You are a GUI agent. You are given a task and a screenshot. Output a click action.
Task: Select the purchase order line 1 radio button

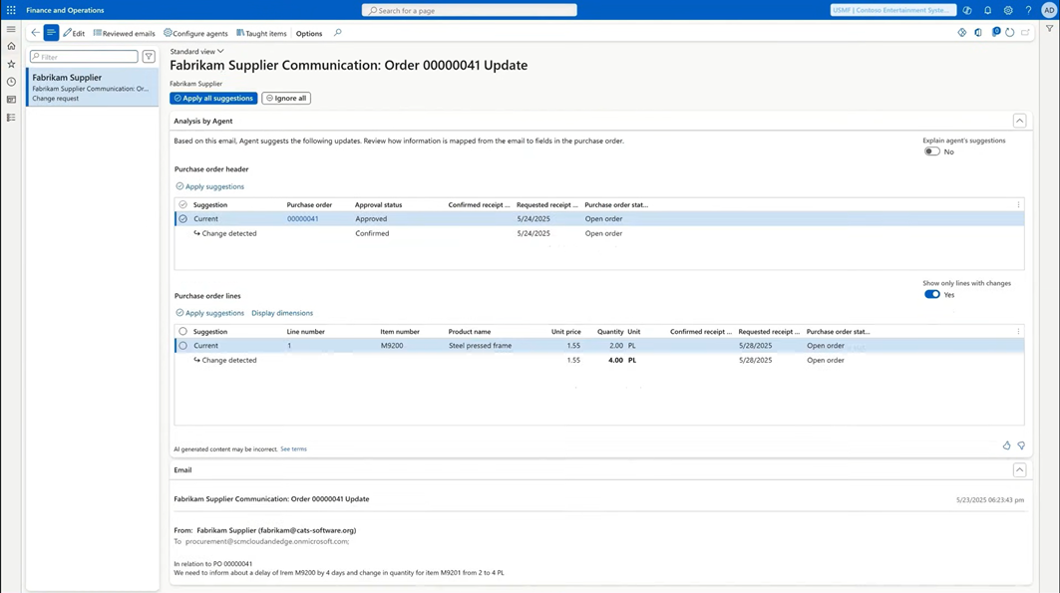182,346
